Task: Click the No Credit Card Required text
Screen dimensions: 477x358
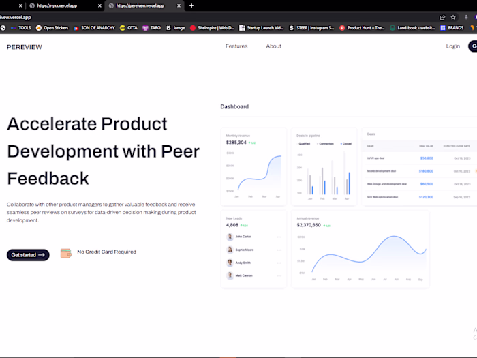Action: tap(107, 252)
